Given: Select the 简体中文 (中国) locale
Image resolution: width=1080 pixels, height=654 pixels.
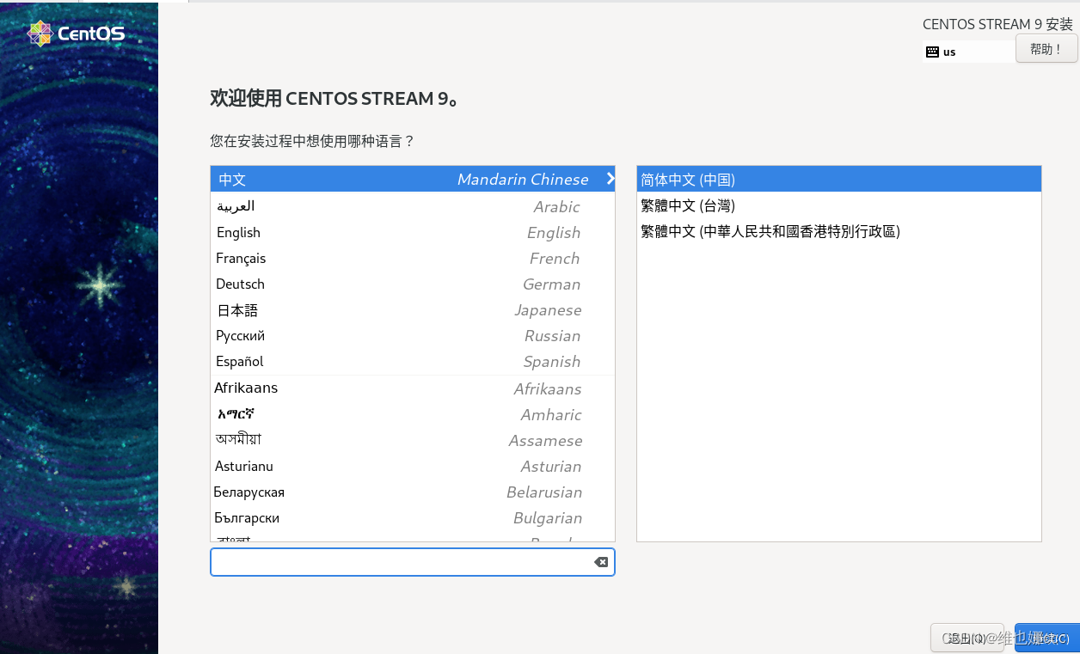Looking at the screenshot, I should click(x=774, y=179).
